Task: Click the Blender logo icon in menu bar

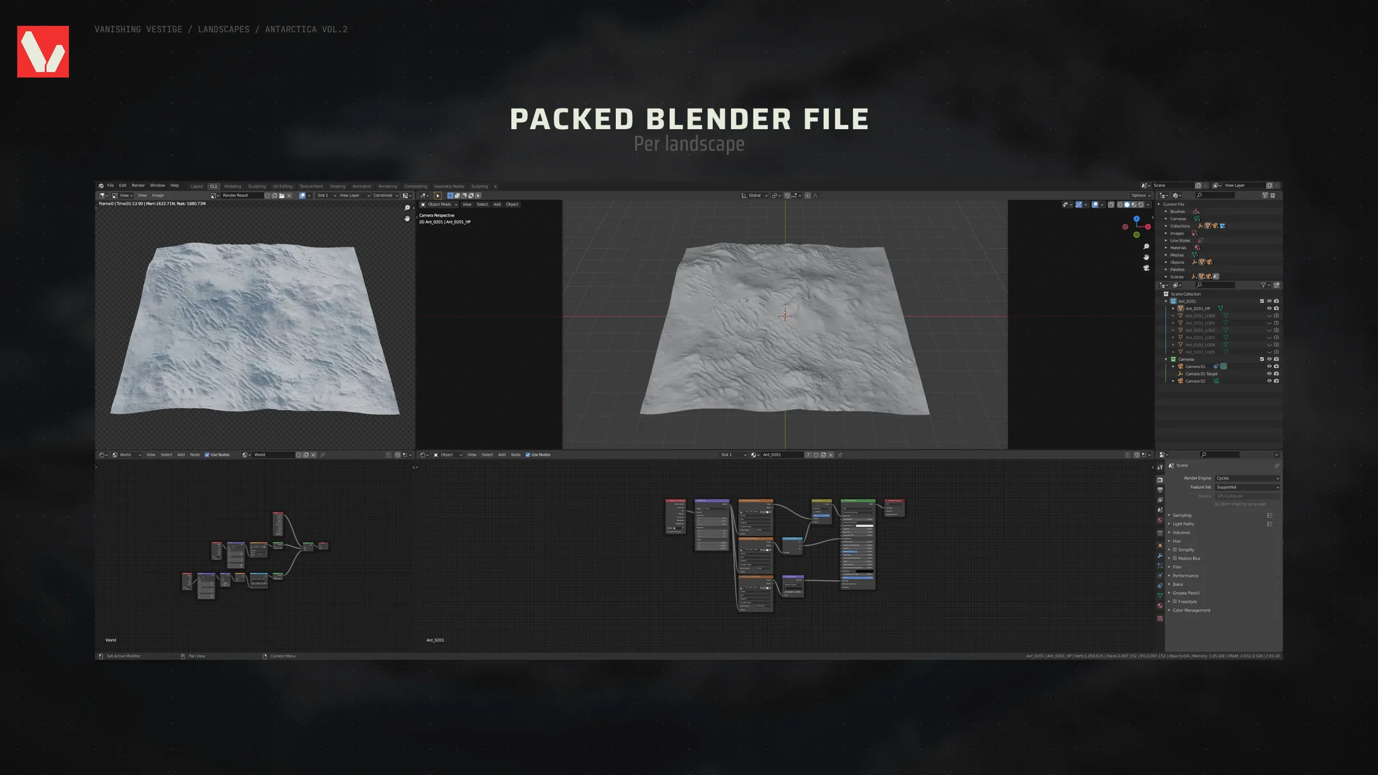Action: click(101, 186)
